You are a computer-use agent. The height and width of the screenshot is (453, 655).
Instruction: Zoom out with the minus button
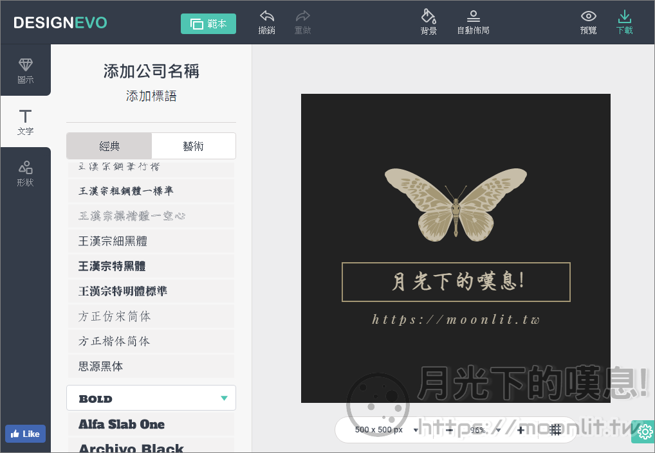coord(449,430)
